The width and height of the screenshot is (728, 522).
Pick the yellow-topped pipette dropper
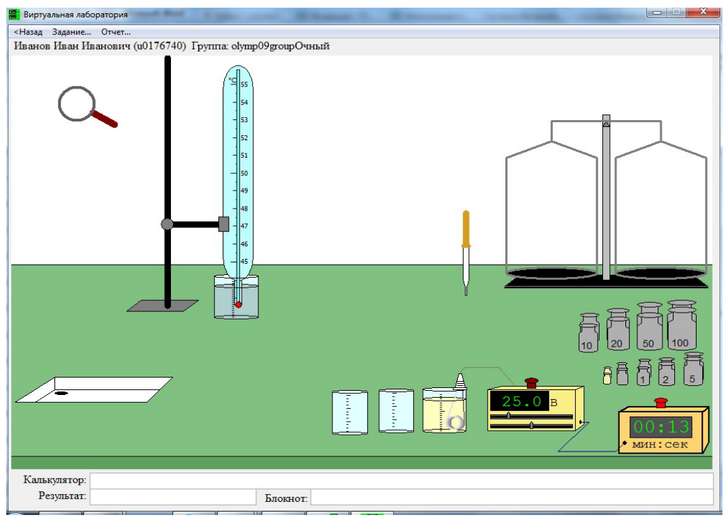(466, 253)
